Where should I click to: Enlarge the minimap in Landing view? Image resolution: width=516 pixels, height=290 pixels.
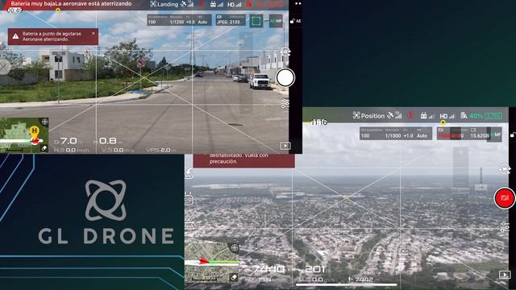[x=24, y=135]
